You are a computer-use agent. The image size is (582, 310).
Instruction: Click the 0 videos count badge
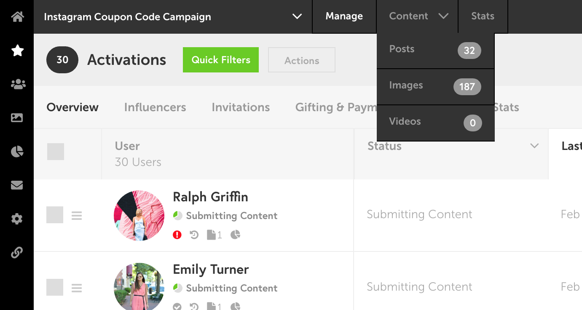click(x=473, y=123)
